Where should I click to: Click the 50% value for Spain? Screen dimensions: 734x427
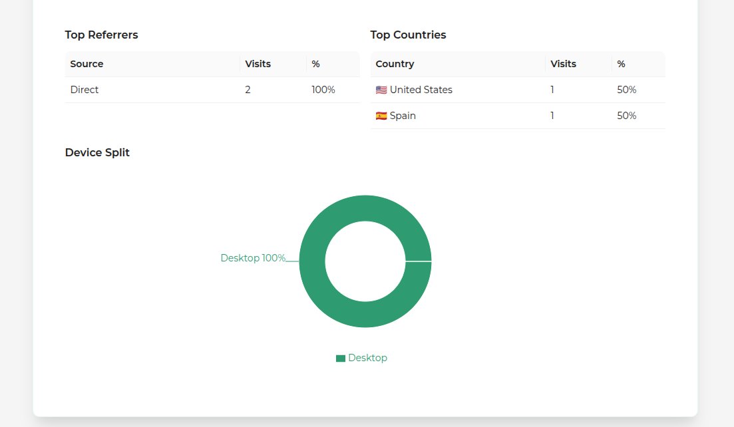(626, 116)
